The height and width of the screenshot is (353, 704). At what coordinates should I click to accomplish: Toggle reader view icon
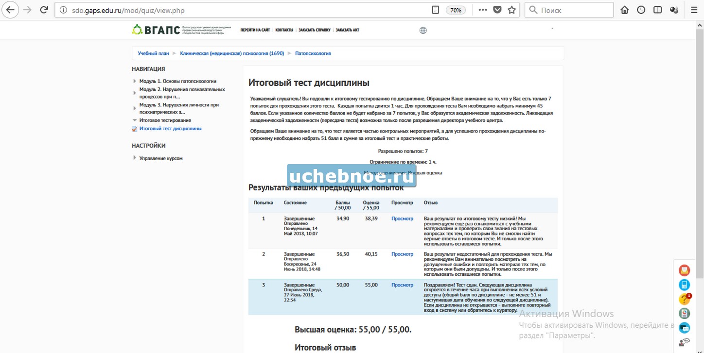436,10
